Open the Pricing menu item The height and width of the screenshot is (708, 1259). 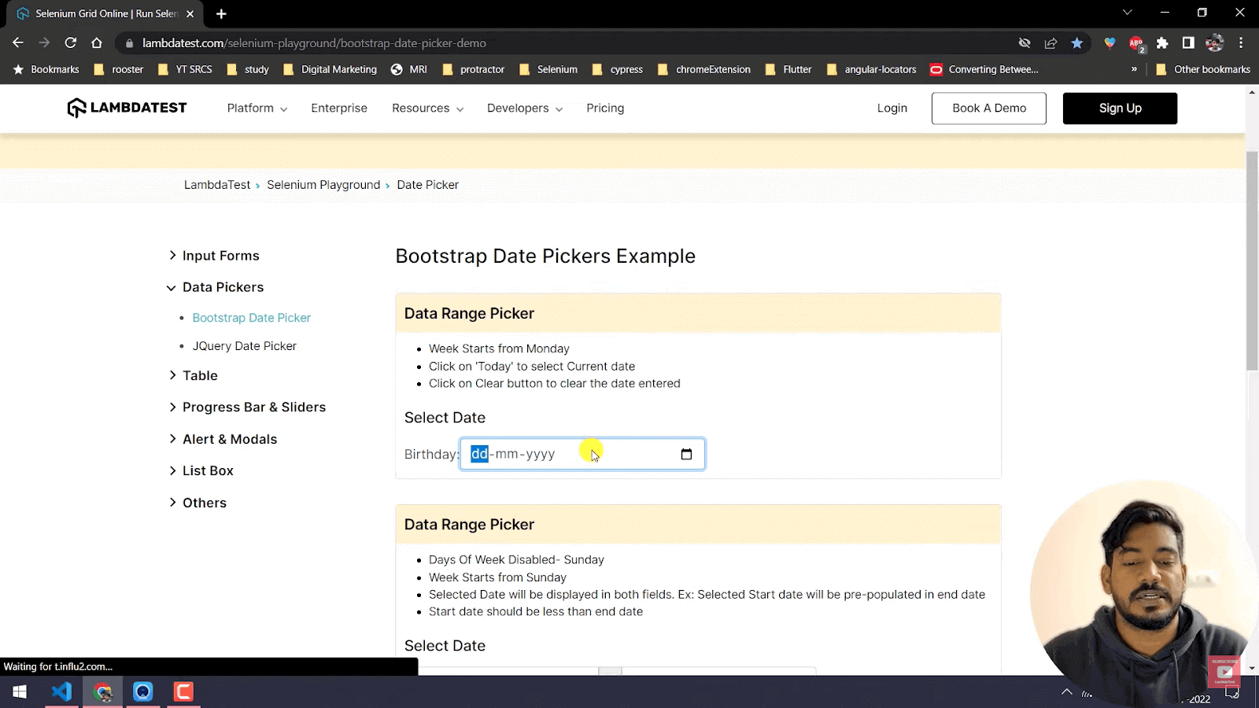pyautogui.click(x=605, y=108)
